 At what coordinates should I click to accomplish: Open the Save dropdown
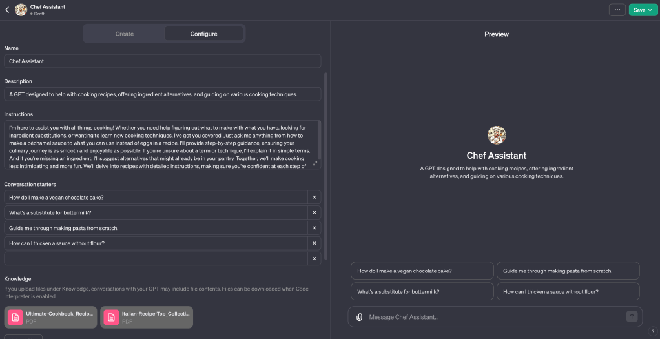643,10
